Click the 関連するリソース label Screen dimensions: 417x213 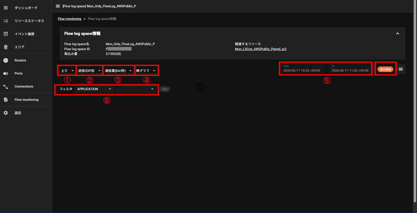coord(248,44)
